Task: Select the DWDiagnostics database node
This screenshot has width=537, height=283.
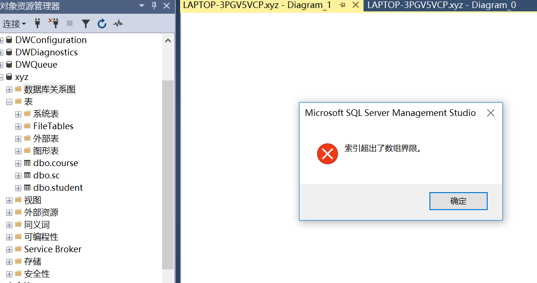Action: 46,52
